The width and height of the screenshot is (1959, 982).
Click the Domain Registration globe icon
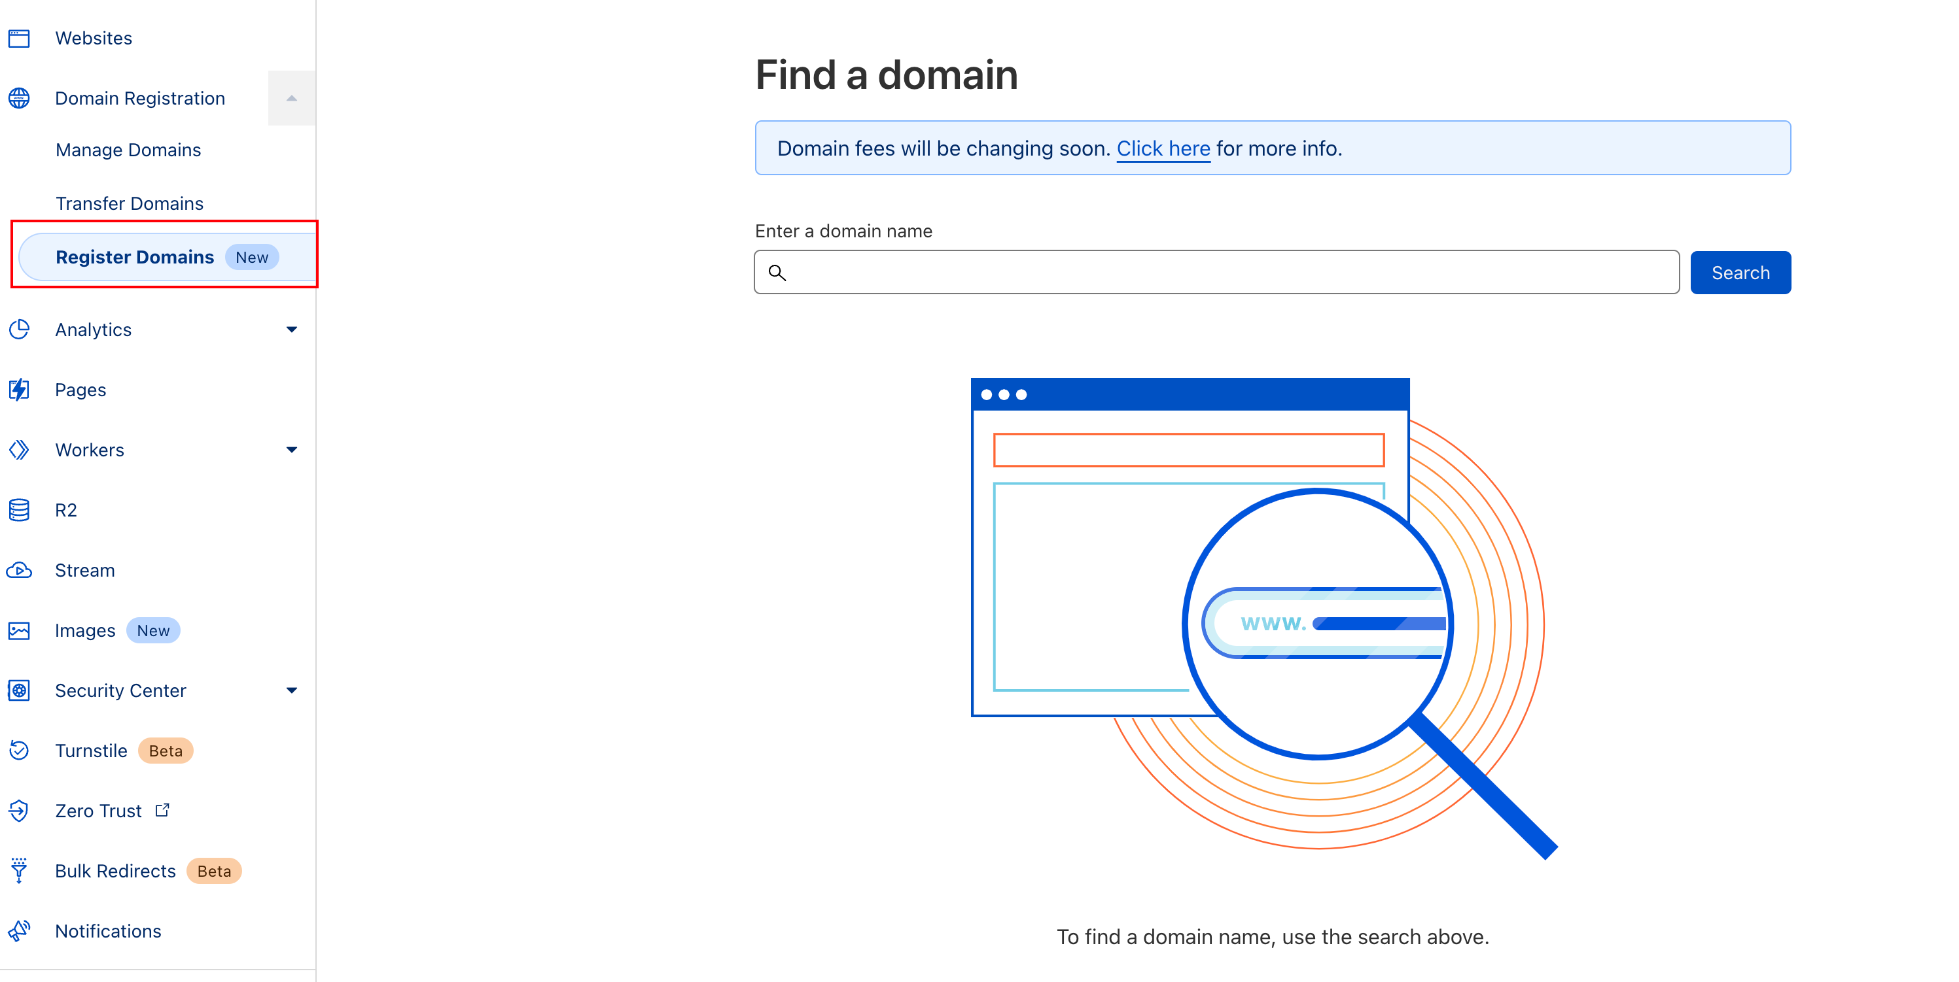coord(19,98)
